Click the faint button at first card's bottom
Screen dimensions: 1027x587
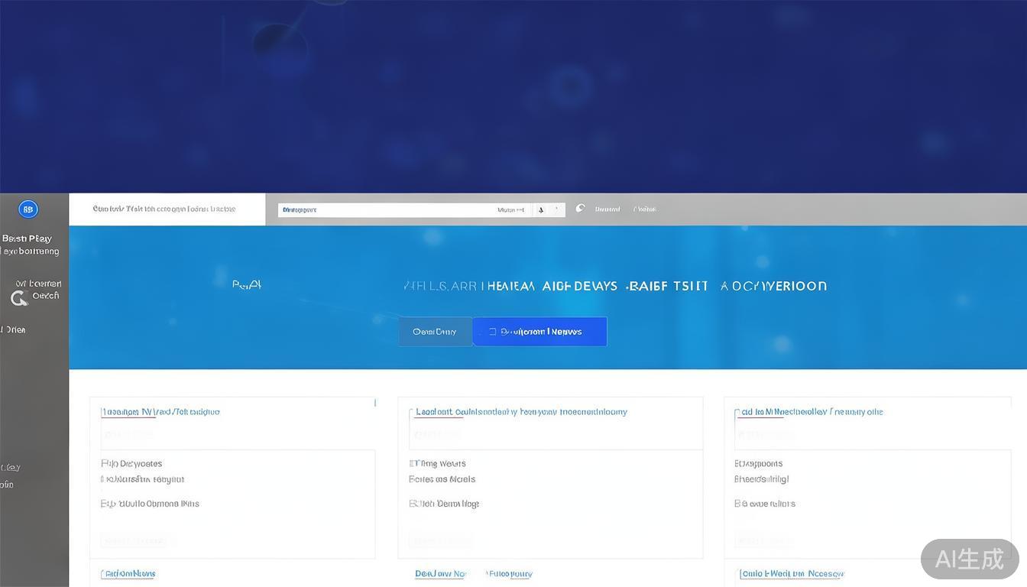pos(134,541)
